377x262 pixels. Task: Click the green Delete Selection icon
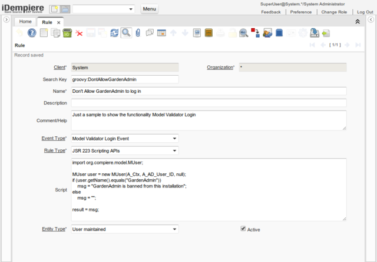click(x=67, y=33)
